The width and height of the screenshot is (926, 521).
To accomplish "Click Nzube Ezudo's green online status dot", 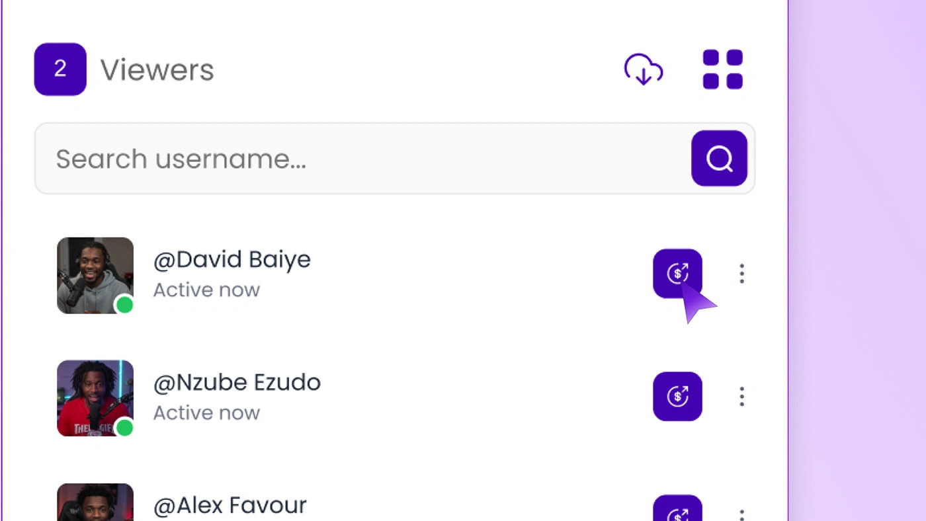I will click(124, 428).
